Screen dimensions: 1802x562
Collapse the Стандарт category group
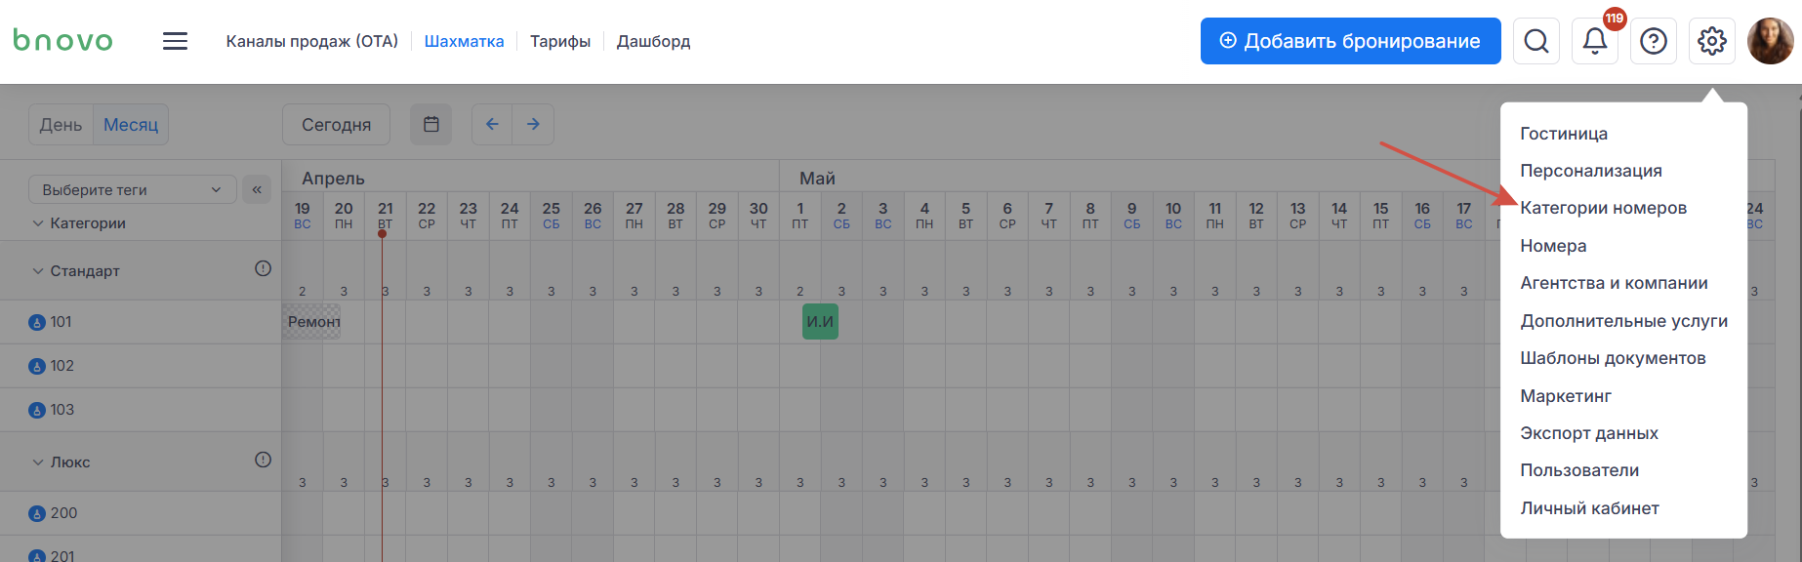pyautogui.click(x=38, y=271)
